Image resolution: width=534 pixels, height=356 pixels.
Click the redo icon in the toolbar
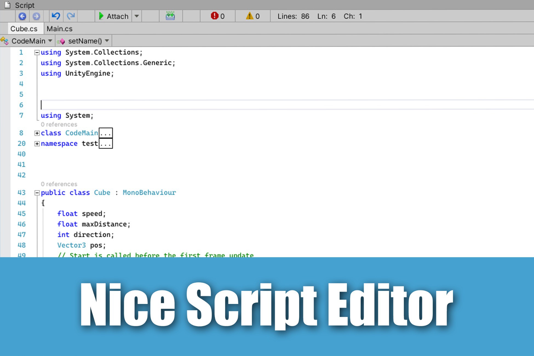click(70, 16)
